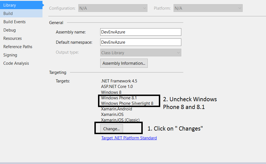Click the Targets: label

pos(63,81)
